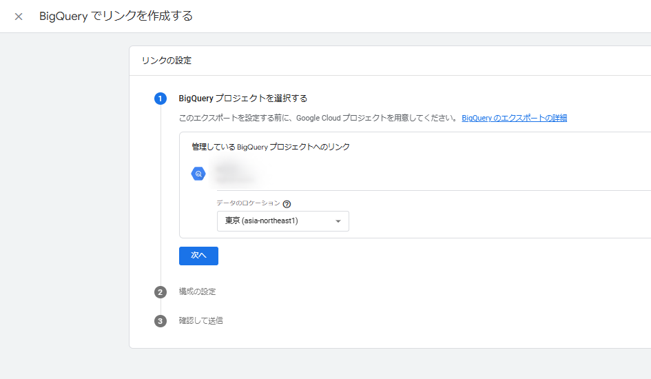Image resolution: width=651 pixels, height=379 pixels.
Task: Click the blurred project name row
Action: point(237,174)
